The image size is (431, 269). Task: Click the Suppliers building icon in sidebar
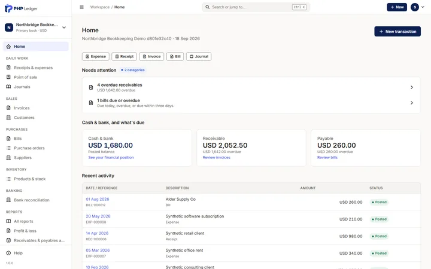click(x=8, y=158)
